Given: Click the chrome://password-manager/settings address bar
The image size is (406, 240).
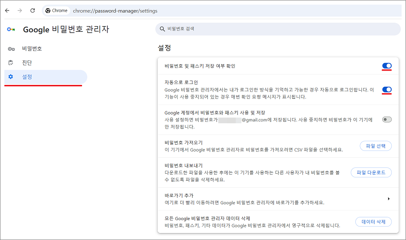Looking at the screenshot, I should click(222, 10).
